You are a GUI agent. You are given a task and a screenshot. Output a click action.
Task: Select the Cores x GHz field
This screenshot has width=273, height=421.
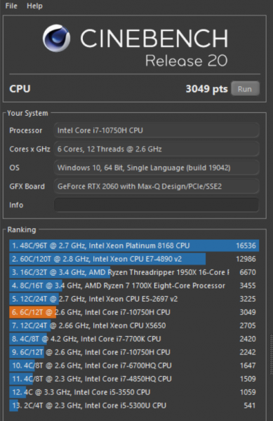pyautogui.click(x=157, y=149)
